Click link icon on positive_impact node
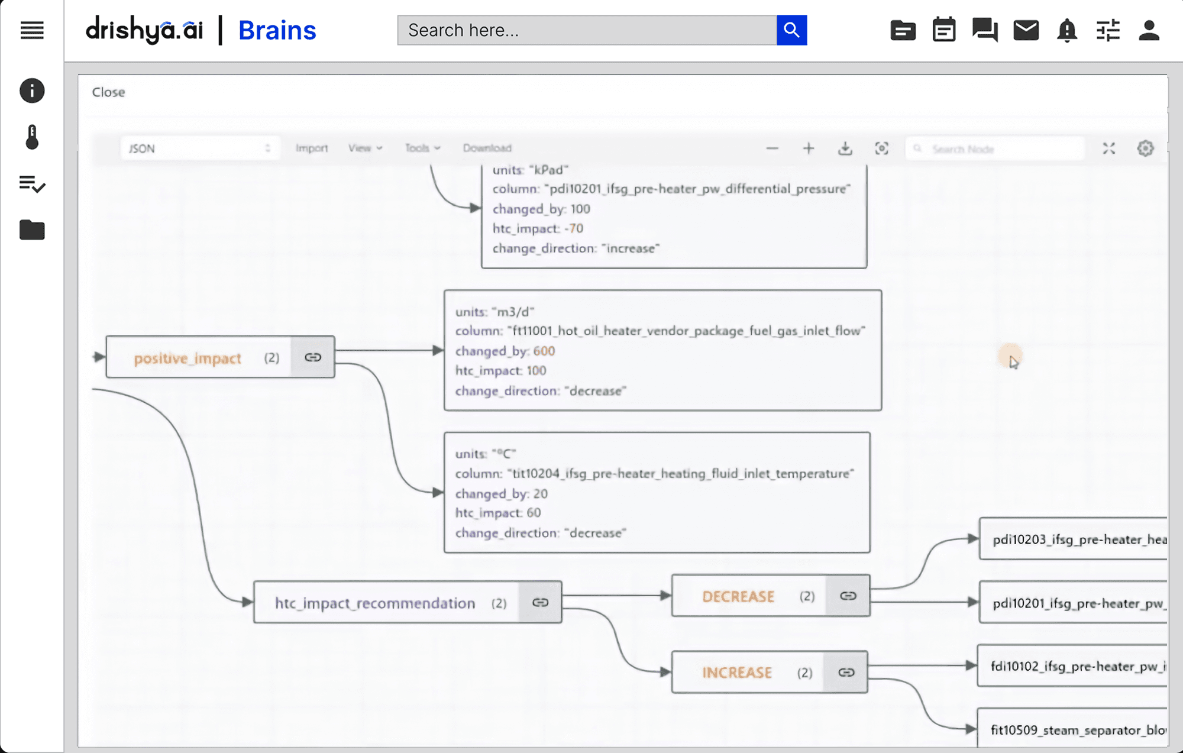The height and width of the screenshot is (753, 1183). point(313,357)
